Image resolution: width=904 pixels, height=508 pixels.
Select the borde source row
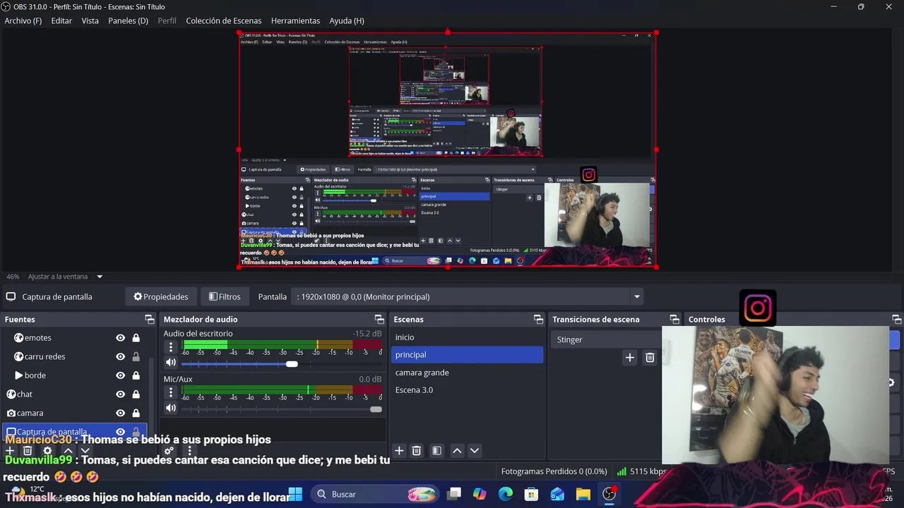click(x=74, y=375)
